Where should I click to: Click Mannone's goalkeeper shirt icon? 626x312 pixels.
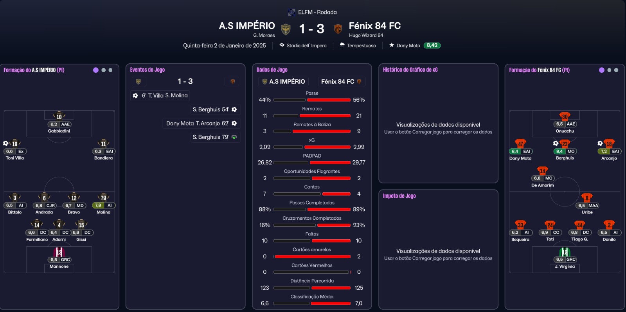pos(59,252)
